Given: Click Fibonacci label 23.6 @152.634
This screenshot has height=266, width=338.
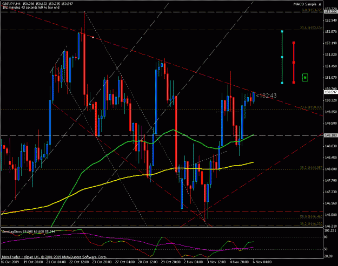Looking at the screenshot, I should [x=312, y=28].
